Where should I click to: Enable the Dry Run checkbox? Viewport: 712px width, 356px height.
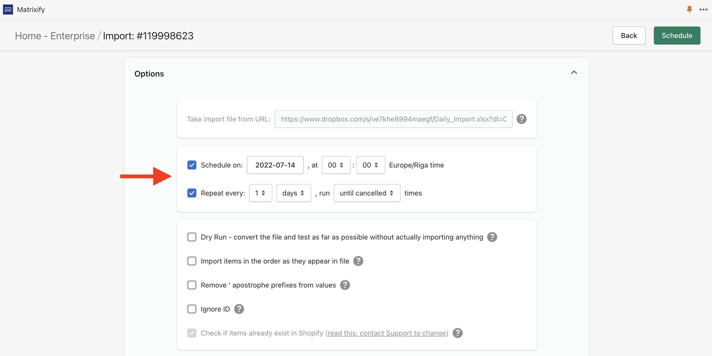click(x=192, y=237)
